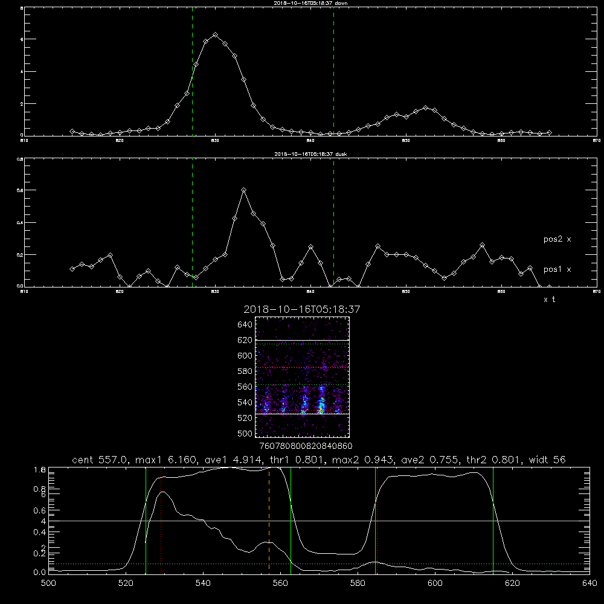Image resolution: width=604 pixels, height=604 pixels.
Task: Click the 580 tick label on bottom plot x-axis
Action: pos(358,583)
